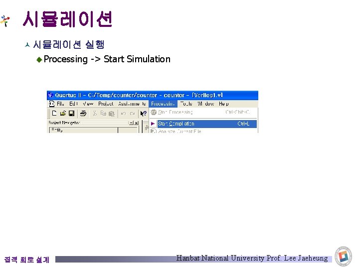Click the Ctrl+L shortcut text
Viewport: 359px width, 269px height.
click(243, 124)
